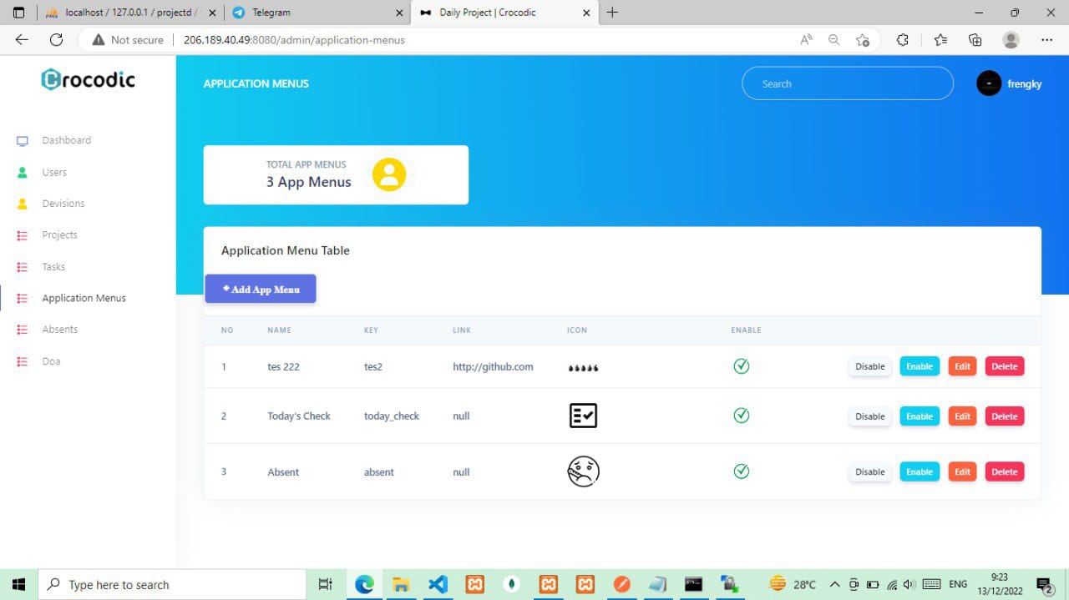Click the Search input field in header
This screenshot has height=600, width=1069.
(x=847, y=83)
